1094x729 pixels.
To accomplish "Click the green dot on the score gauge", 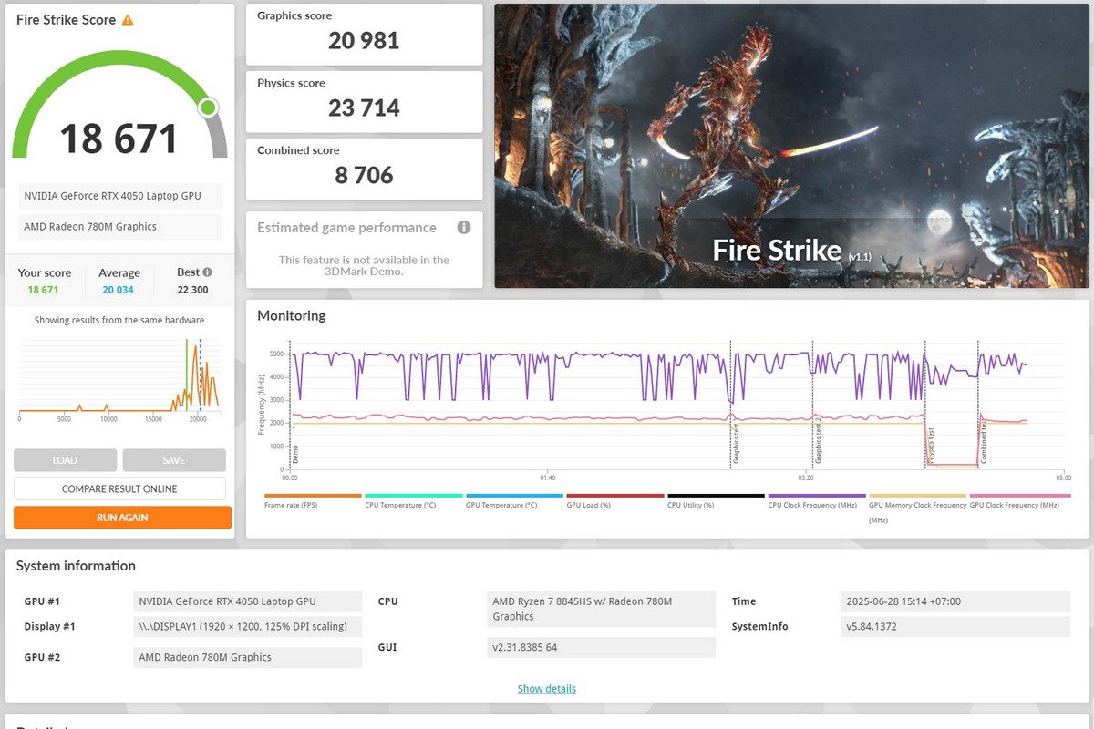I will 208,108.
